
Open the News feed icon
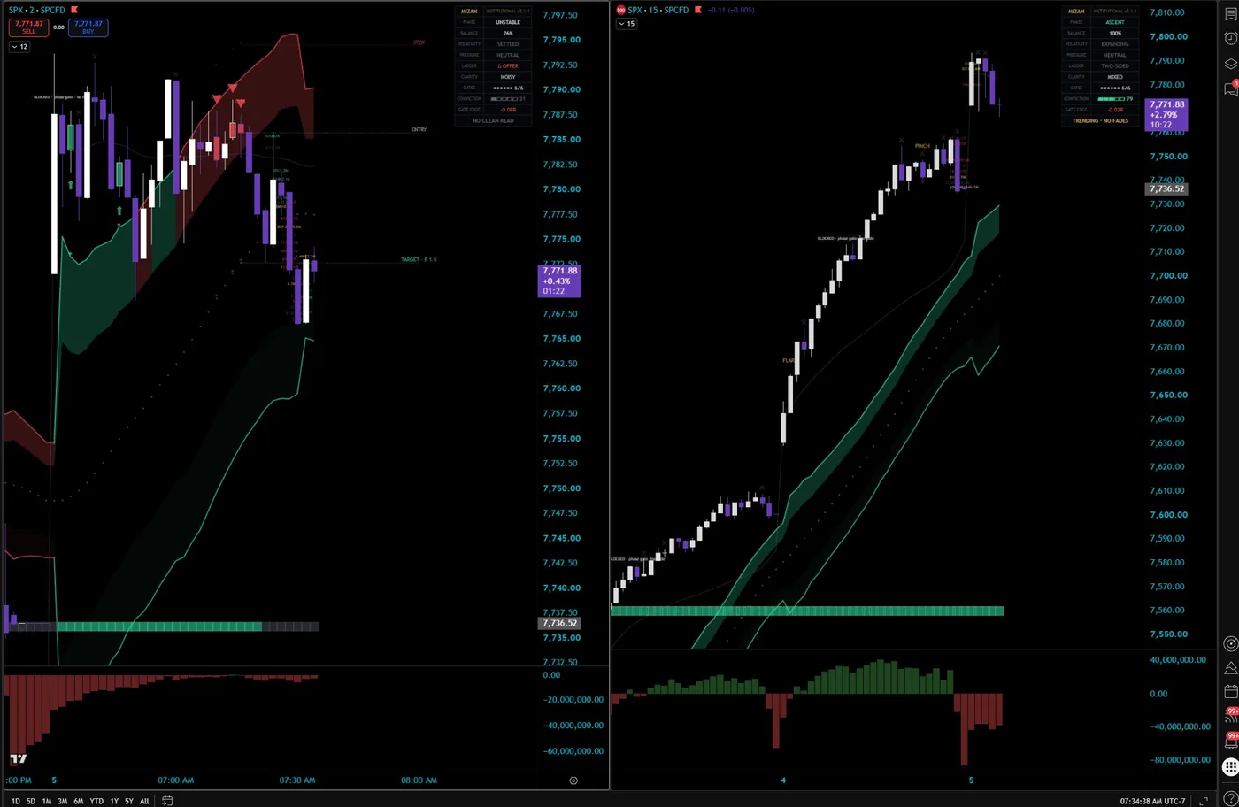(1230, 717)
